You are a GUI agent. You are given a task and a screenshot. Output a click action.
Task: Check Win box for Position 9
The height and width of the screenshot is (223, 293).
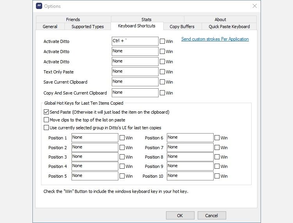pyautogui.click(x=217, y=166)
